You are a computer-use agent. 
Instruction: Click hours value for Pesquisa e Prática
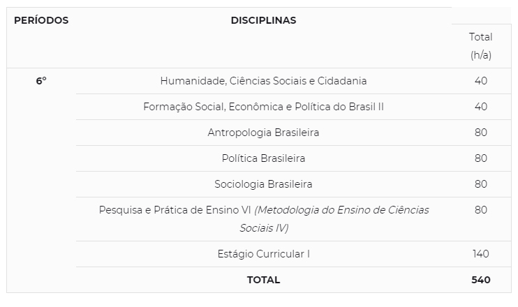click(480, 210)
